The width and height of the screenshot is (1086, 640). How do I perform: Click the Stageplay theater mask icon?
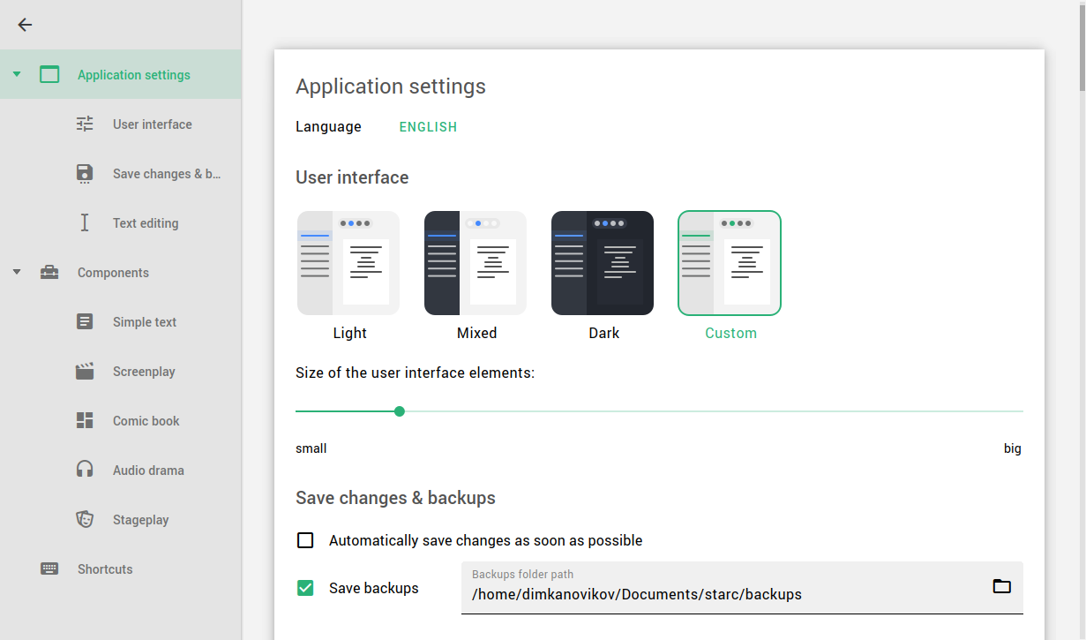point(85,520)
